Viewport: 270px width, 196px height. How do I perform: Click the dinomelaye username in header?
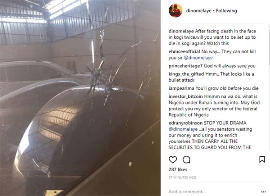point(199,11)
